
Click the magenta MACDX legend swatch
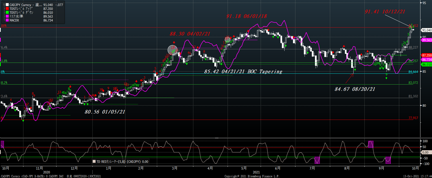pos(8,20)
